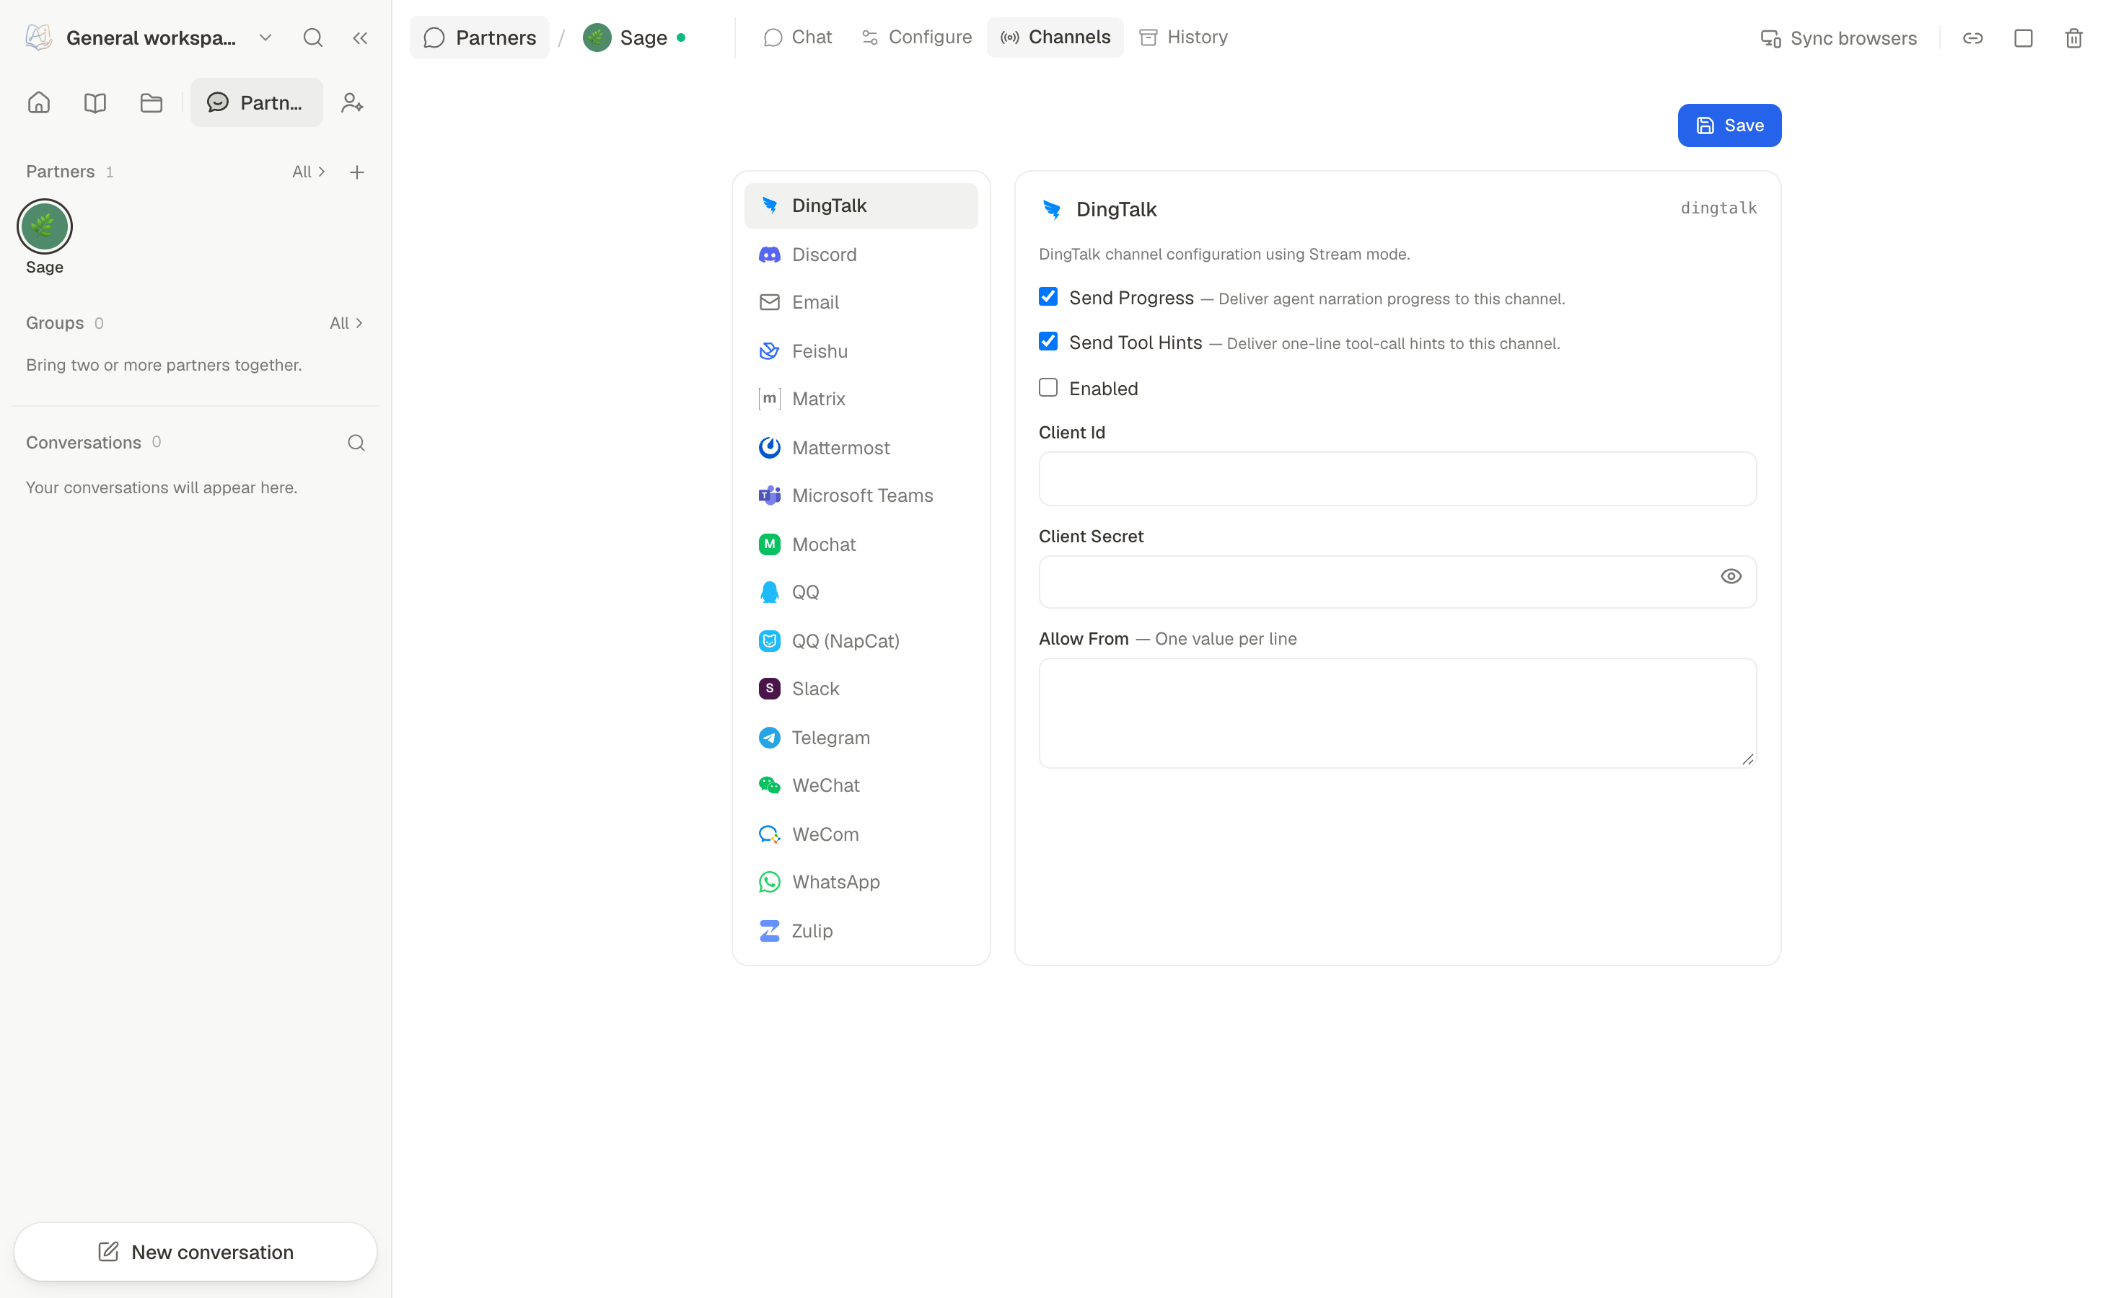Uncheck the Send Progress checkbox
The height and width of the screenshot is (1298, 2121).
(x=1048, y=297)
